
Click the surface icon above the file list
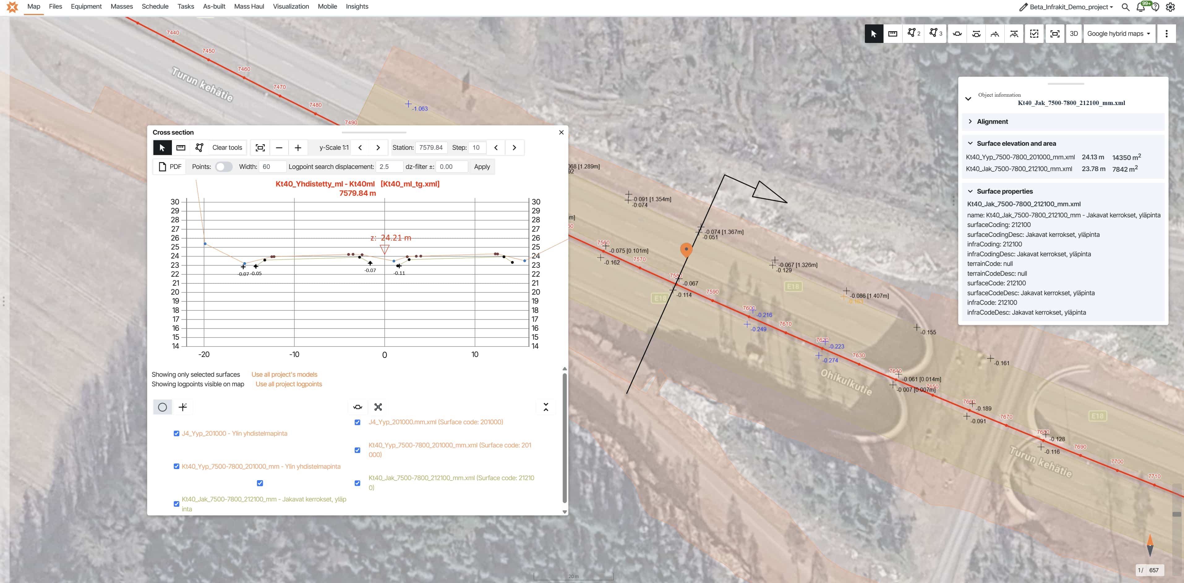click(357, 407)
